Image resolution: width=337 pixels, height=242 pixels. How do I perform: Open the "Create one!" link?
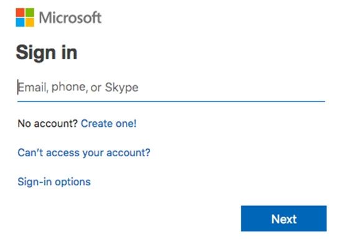108,124
